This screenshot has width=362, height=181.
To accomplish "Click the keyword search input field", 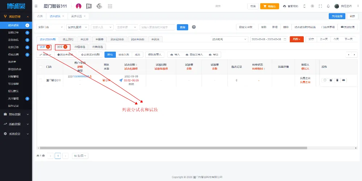I will [x=157, y=27].
